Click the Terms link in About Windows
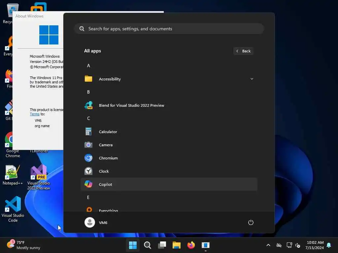The height and width of the screenshot is (253, 338). click(x=34, y=114)
